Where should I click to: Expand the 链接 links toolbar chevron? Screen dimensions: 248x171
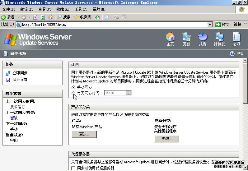click(x=245, y=24)
